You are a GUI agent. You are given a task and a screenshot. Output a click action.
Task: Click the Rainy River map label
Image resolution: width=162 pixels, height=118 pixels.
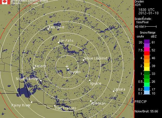(21, 105)
